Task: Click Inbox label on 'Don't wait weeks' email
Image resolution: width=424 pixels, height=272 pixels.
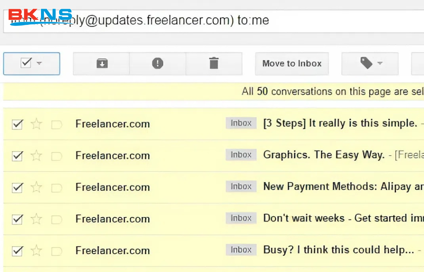Action: pyautogui.click(x=241, y=218)
